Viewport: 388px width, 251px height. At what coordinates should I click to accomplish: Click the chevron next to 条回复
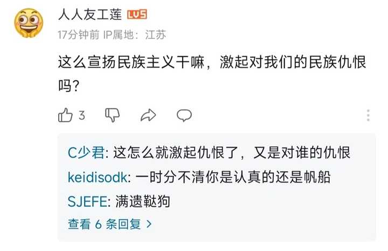(x=149, y=223)
